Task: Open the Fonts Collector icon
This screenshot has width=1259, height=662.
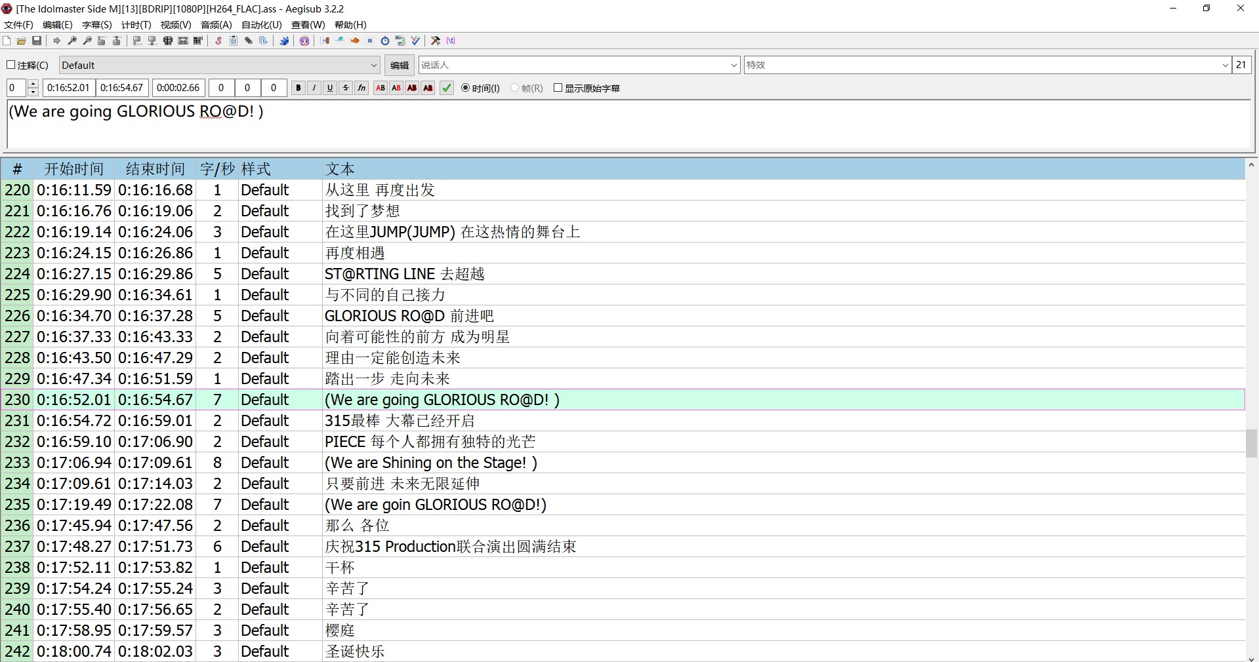Action: (x=264, y=41)
